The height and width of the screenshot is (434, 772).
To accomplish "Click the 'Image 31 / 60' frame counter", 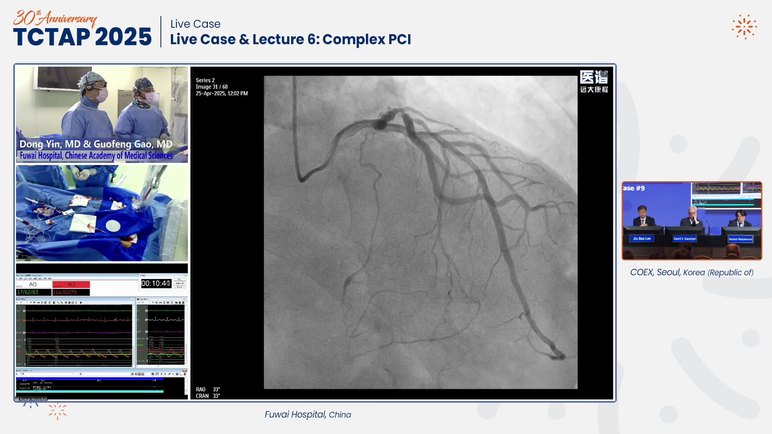I will tap(211, 87).
